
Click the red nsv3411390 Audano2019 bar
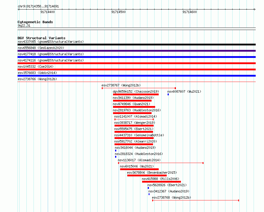tap(132, 101)
